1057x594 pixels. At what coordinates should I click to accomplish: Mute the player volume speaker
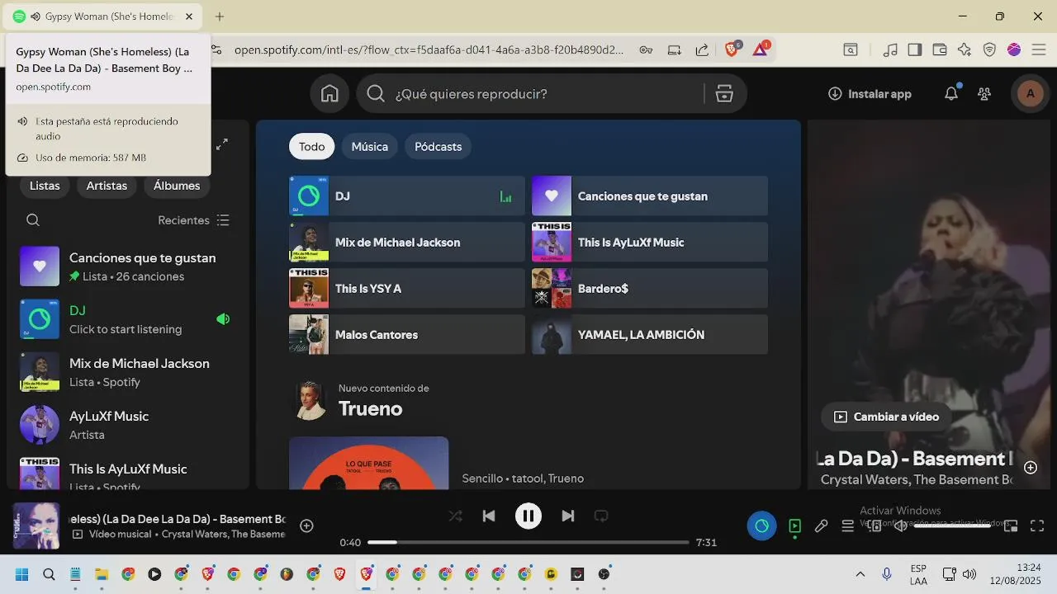click(x=901, y=526)
